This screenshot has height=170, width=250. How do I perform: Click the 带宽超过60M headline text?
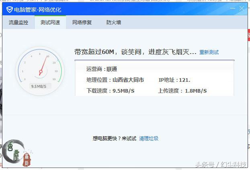tap(135, 52)
